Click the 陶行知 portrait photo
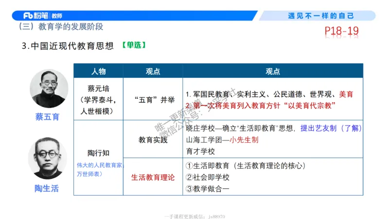Screen dimensions: 389x219 (47, 158)
